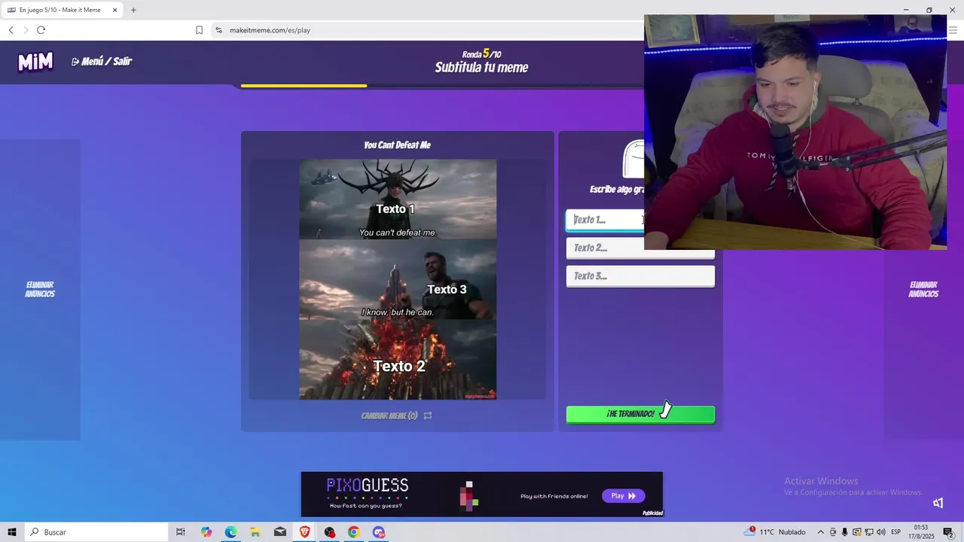Select the Texto 1 caption on meme

[x=395, y=209]
